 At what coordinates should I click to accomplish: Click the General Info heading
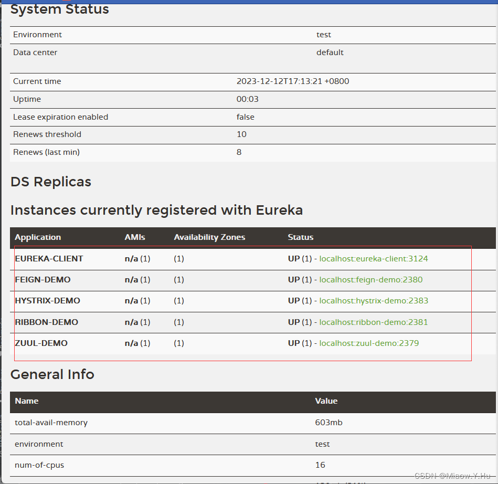(x=52, y=374)
